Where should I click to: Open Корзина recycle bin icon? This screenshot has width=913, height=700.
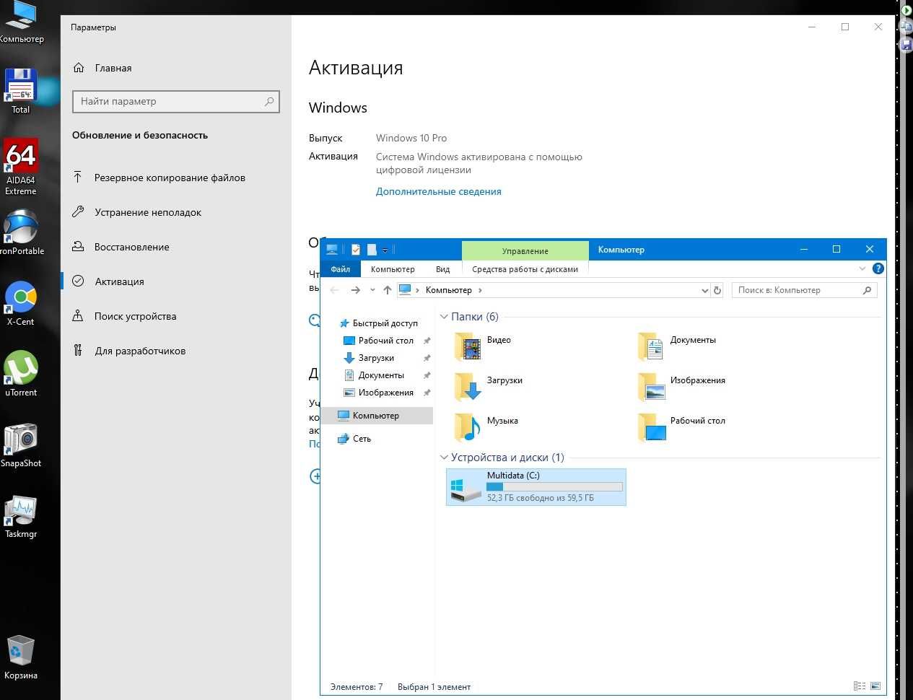pos(21,657)
